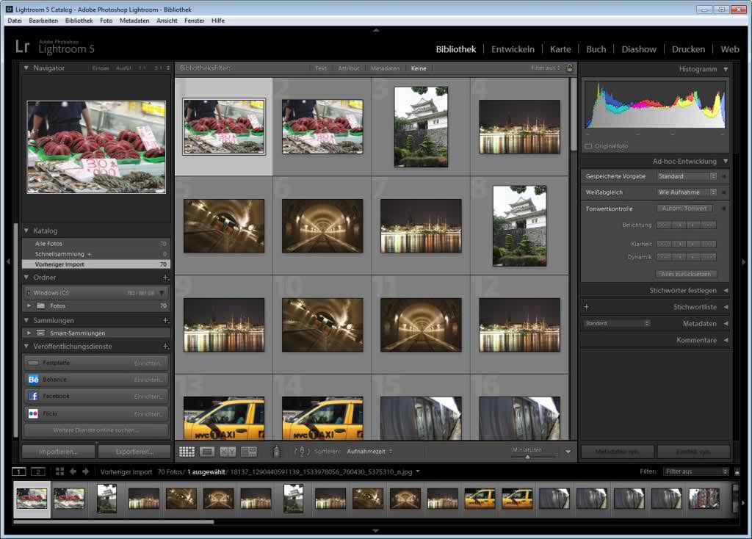Click the Importieren button
This screenshot has width=752, height=539.
(57, 452)
